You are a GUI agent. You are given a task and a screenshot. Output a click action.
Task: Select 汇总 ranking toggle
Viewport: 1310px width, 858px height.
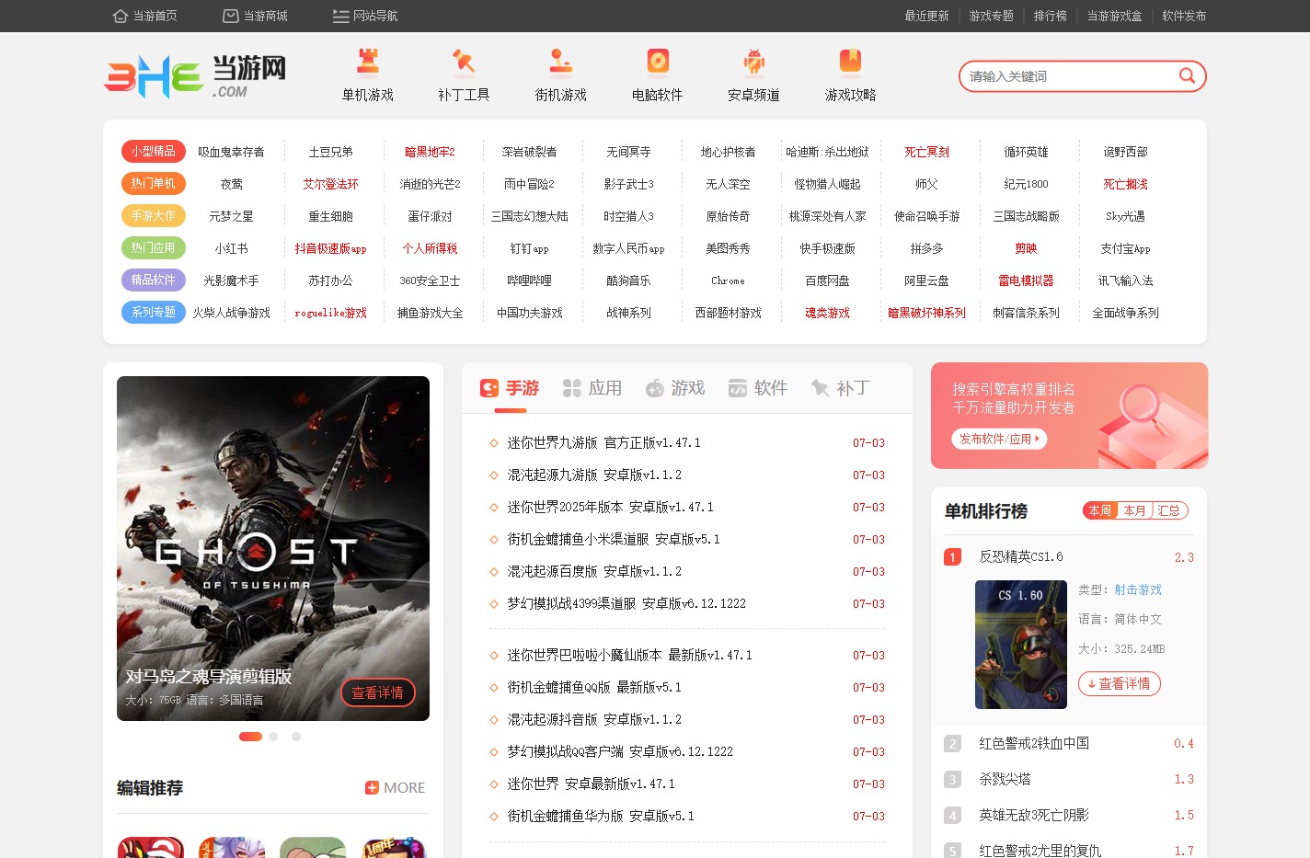click(1169, 510)
